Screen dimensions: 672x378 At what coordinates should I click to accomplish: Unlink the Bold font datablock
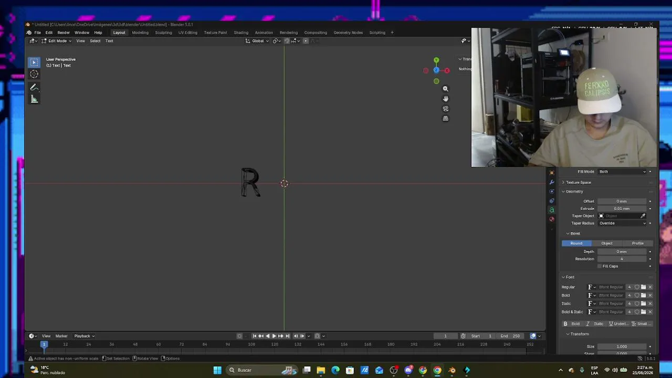pyautogui.click(x=650, y=295)
